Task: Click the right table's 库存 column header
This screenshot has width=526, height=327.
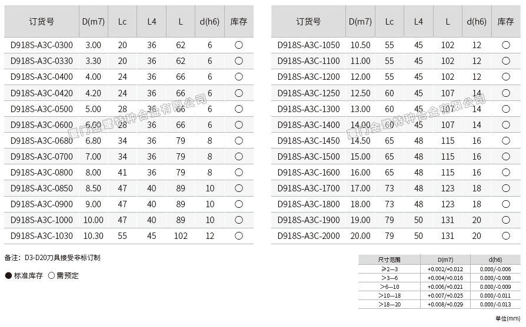Action: [x=506, y=22]
